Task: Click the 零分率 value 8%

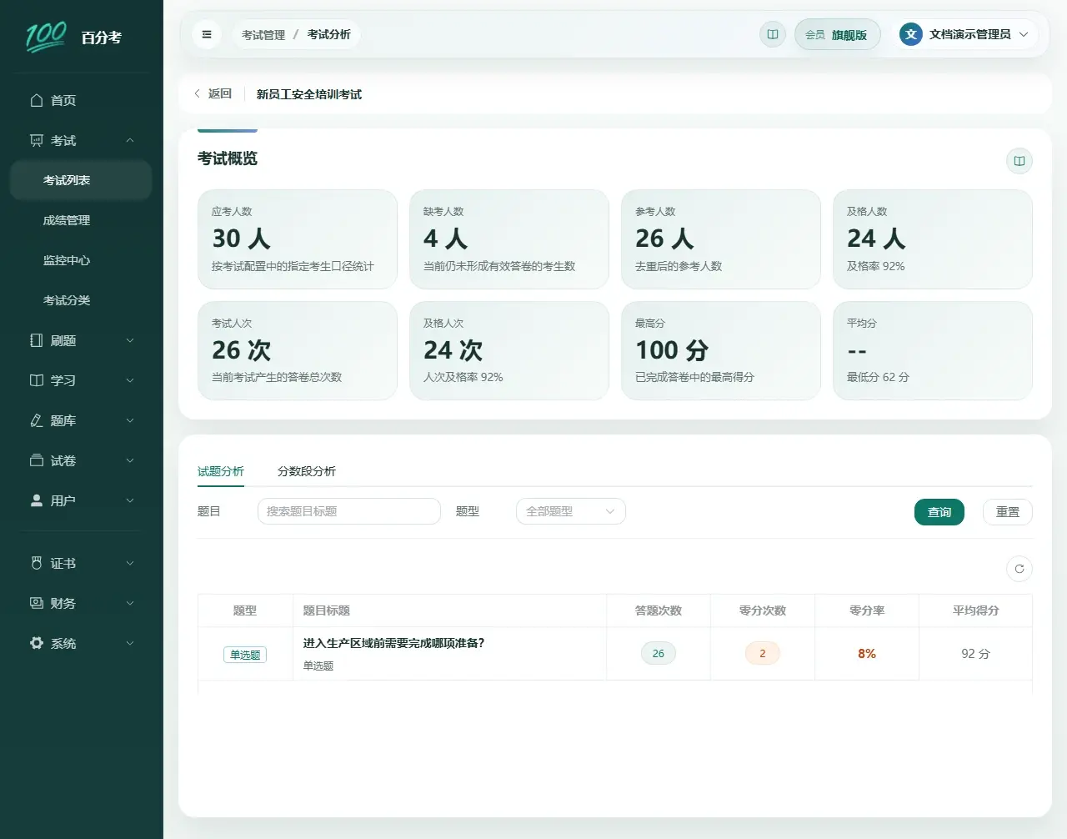Action: point(867,654)
